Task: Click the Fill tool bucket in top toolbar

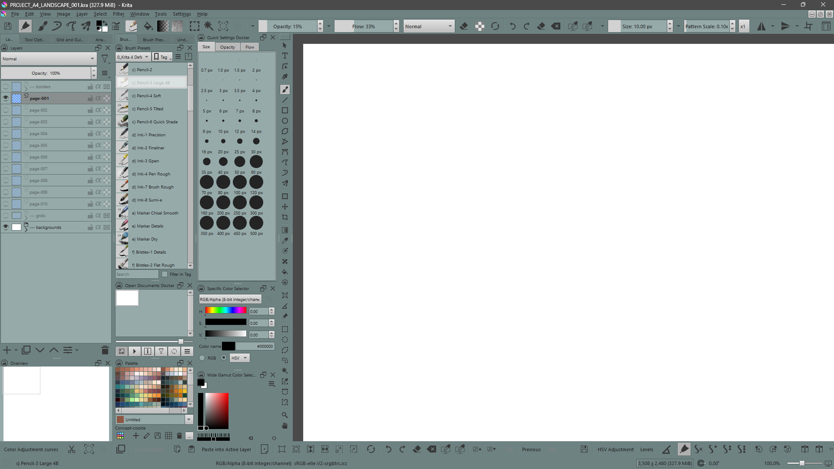Action: tap(148, 26)
